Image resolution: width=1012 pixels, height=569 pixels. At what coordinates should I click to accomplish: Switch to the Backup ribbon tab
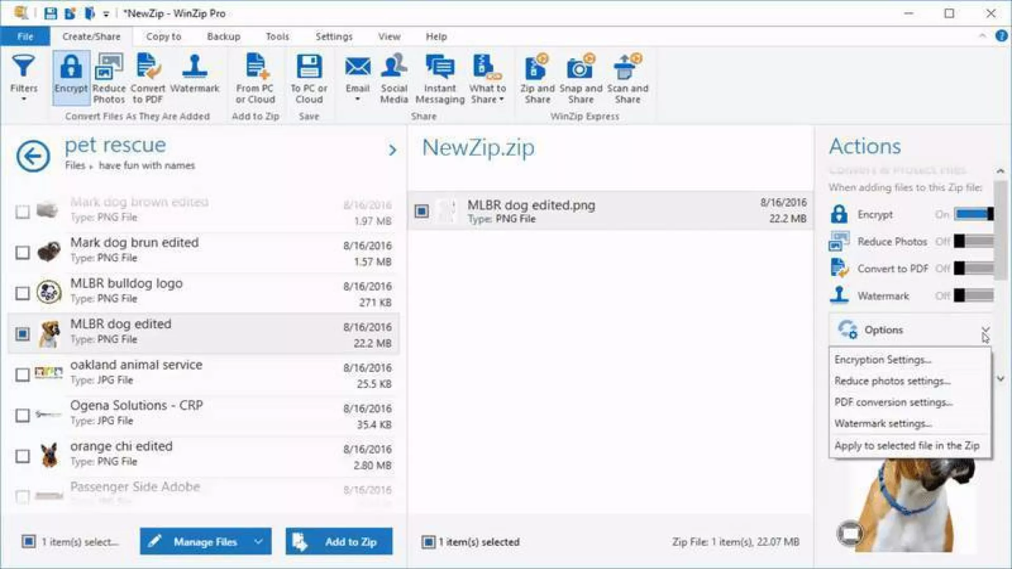click(223, 36)
